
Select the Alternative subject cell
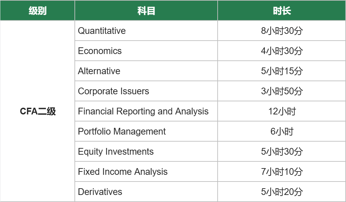(x=99, y=71)
